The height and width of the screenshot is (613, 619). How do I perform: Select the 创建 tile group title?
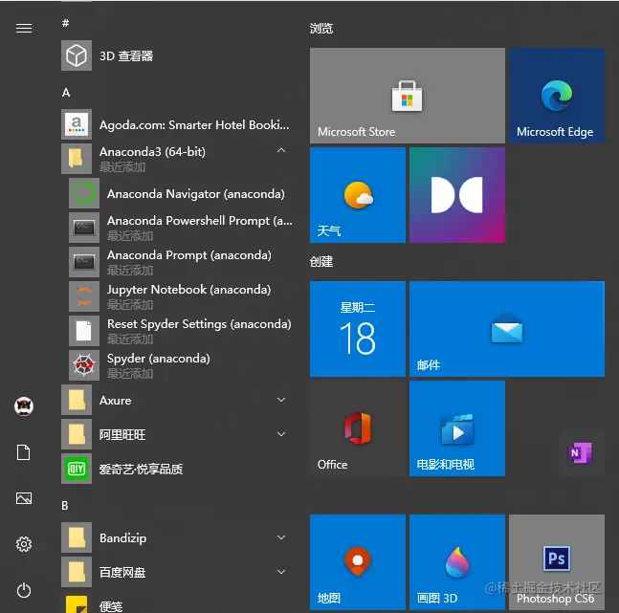pos(321,261)
